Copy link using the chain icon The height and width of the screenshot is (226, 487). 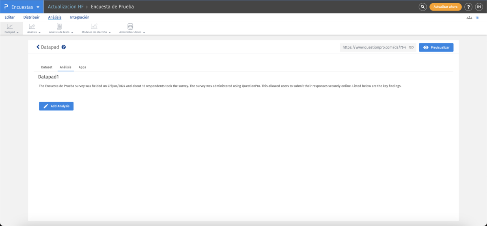pyautogui.click(x=411, y=47)
